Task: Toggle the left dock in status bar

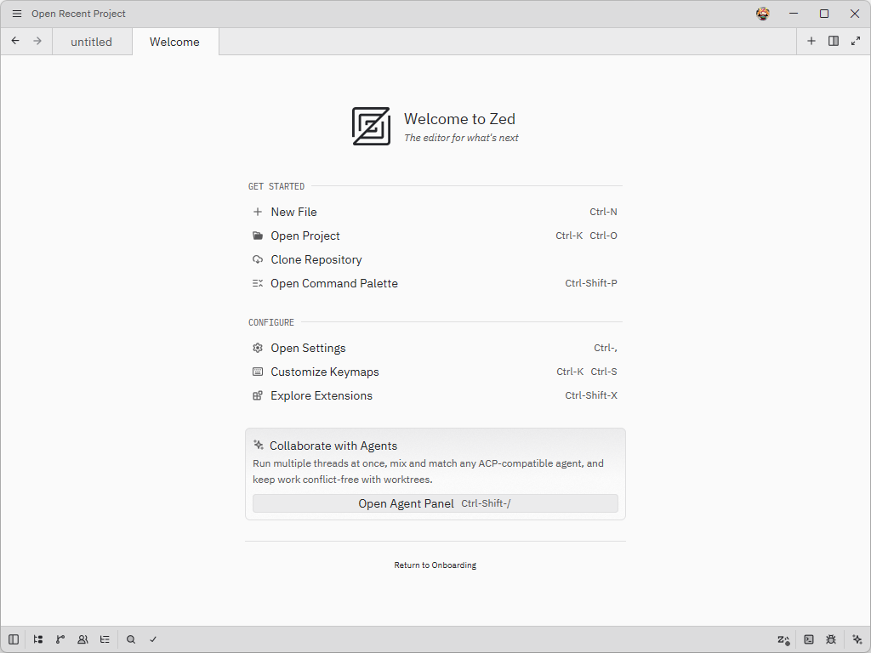Action: (14, 639)
